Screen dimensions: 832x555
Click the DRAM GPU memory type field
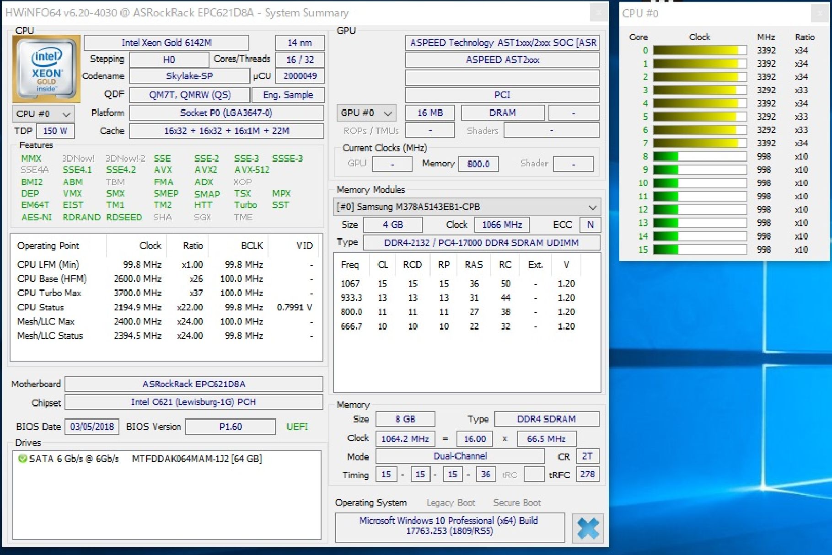(x=503, y=112)
